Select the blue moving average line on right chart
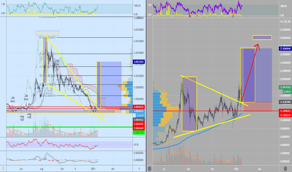 (x=197, y=131)
